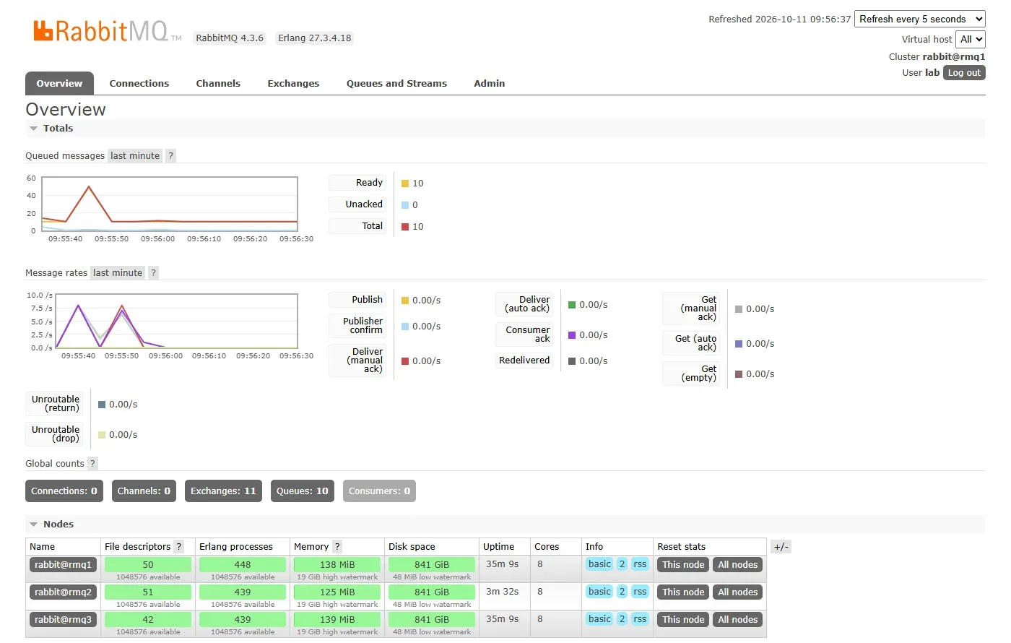Open the Virtual host dropdown

click(971, 40)
